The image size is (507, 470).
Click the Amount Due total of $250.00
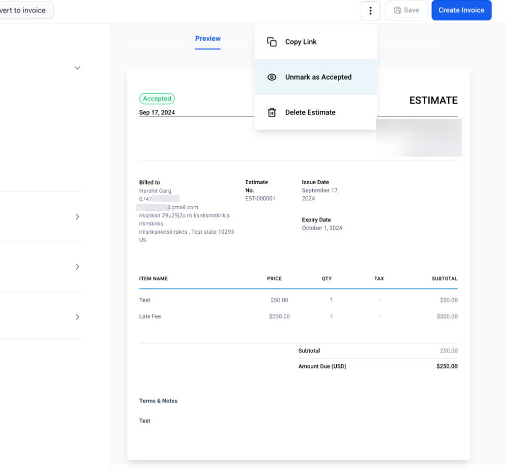[x=447, y=366]
